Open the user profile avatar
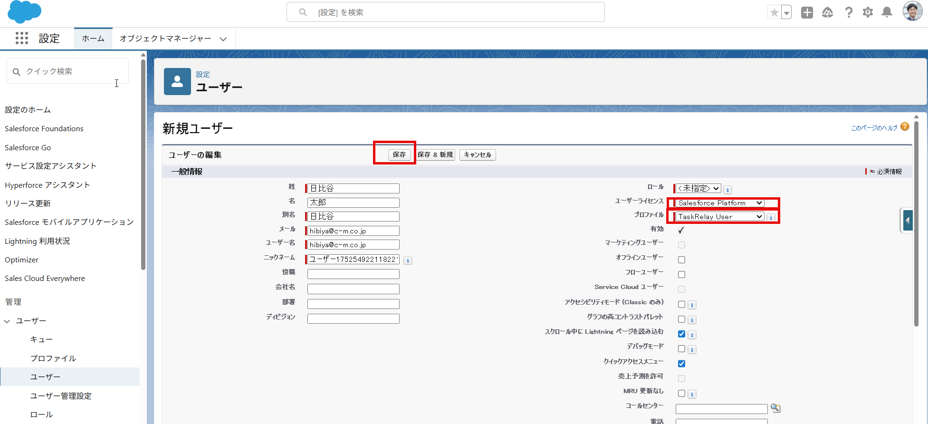The height and width of the screenshot is (424, 928). click(x=912, y=11)
